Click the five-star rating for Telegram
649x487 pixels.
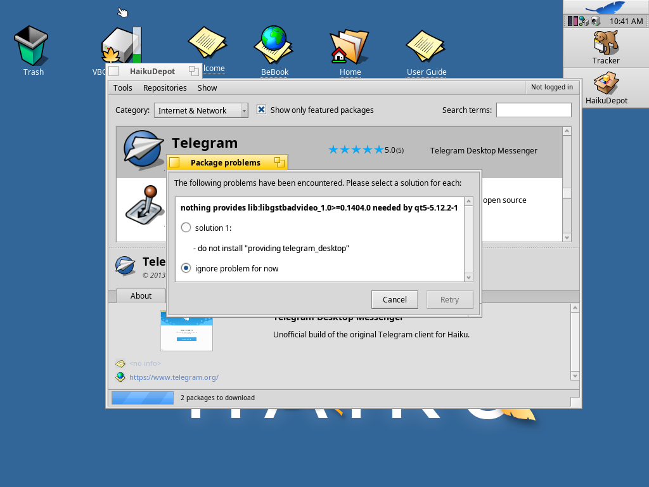point(356,150)
